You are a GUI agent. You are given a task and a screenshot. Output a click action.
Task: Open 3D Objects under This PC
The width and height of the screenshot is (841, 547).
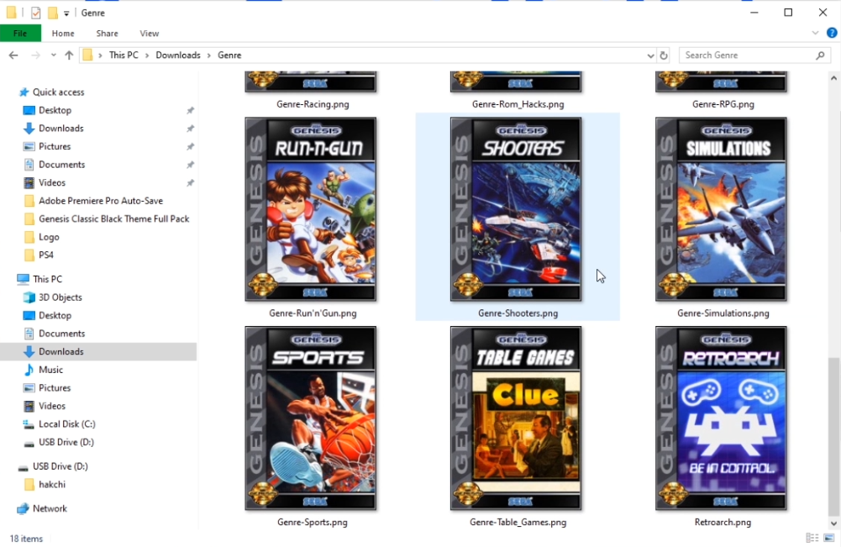tap(60, 297)
